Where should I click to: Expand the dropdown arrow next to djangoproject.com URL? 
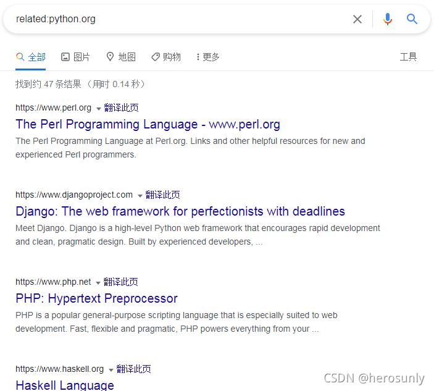coord(140,196)
